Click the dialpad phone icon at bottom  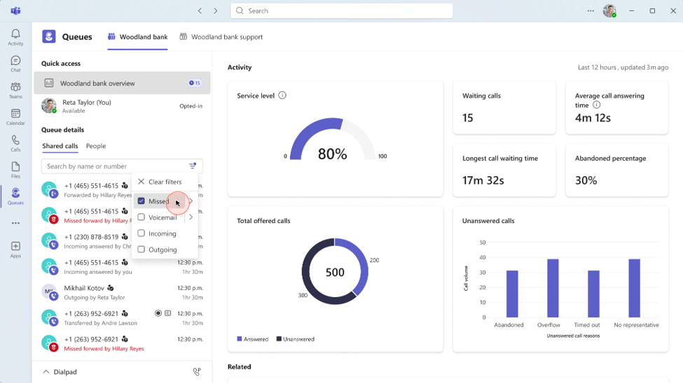[197, 372]
